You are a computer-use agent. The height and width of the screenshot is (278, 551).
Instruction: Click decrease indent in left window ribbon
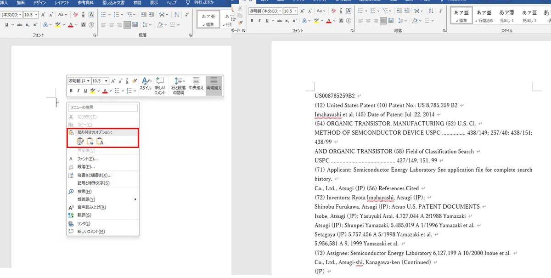click(x=144, y=15)
